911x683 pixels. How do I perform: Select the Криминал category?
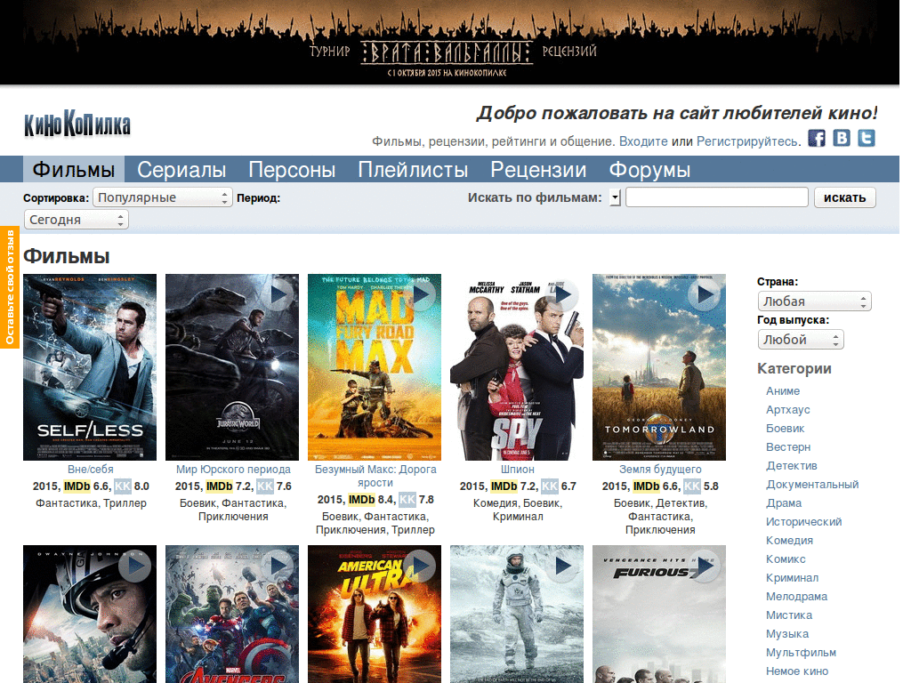pos(792,577)
